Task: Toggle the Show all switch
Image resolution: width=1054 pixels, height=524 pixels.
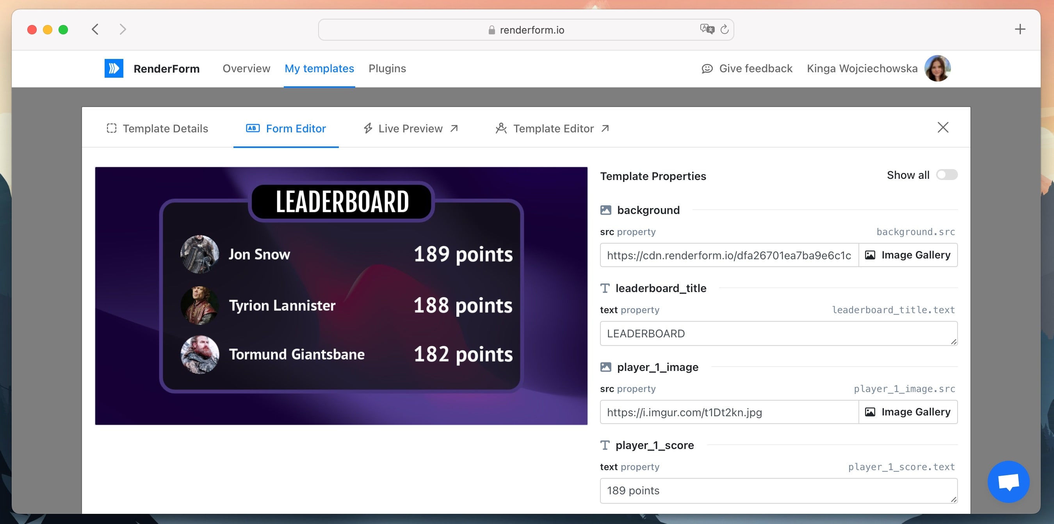Action: click(x=946, y=175)
